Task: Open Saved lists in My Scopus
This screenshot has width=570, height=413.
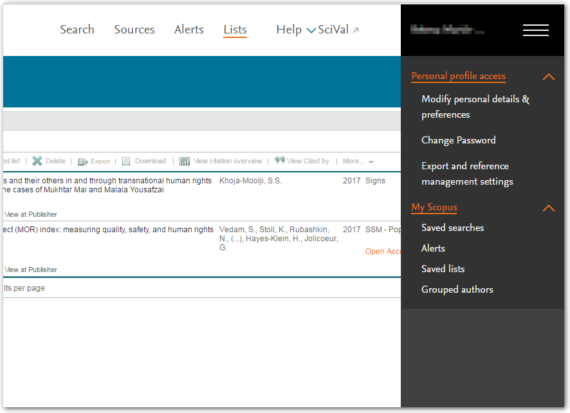Action: coord(443,269)
